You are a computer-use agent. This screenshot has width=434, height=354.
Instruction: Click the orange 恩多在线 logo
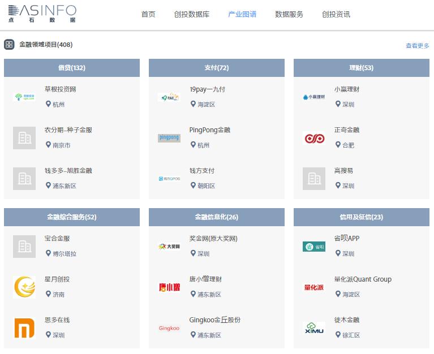[24, 328]
